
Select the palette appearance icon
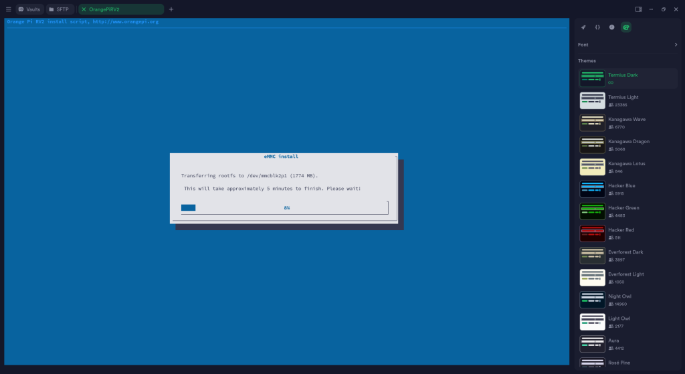[625, 27]
